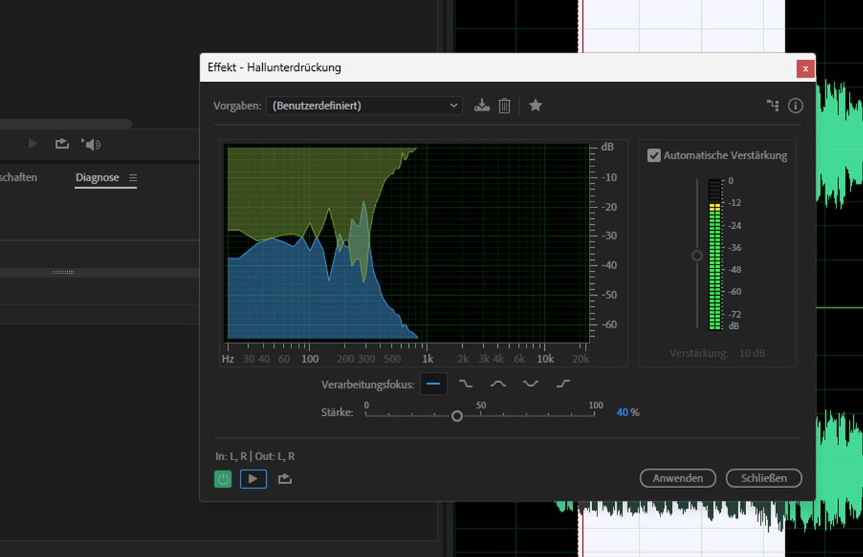
Task: Select the mid-frequency bump processing focus
Action: (x=498, y=383)
